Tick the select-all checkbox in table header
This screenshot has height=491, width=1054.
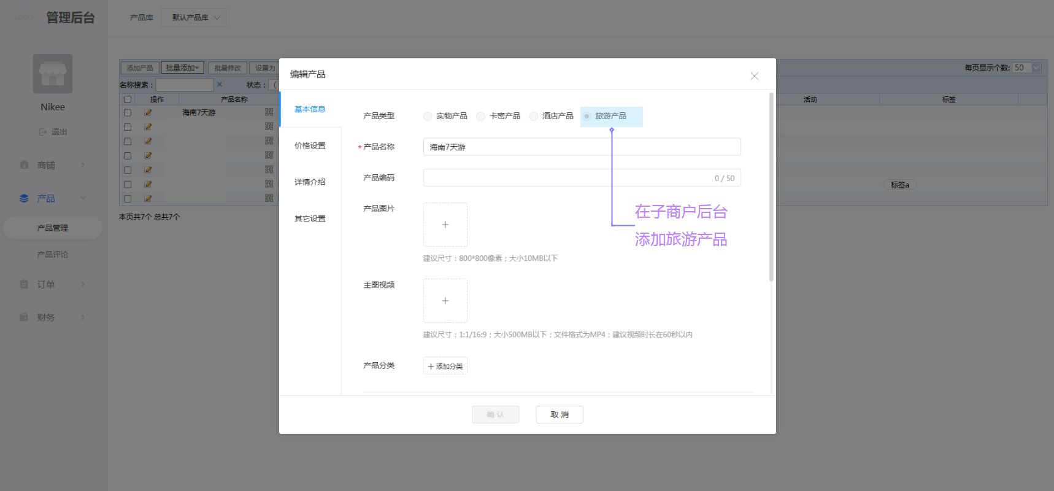(x=128, y=99)
